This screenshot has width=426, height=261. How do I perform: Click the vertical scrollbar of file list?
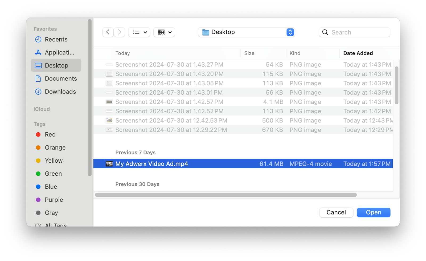396,85
